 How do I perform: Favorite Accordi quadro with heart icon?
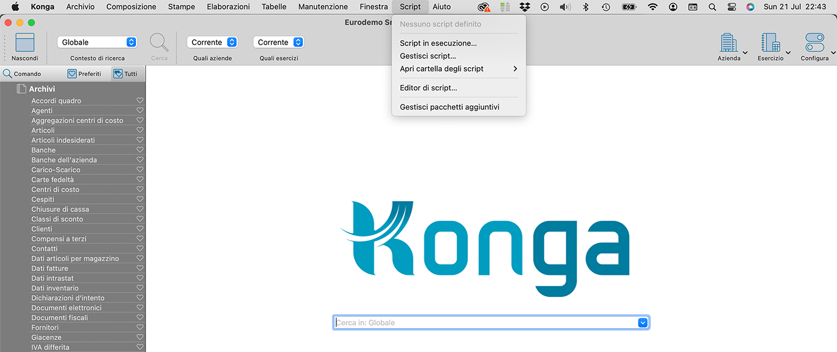click(139, 101)
